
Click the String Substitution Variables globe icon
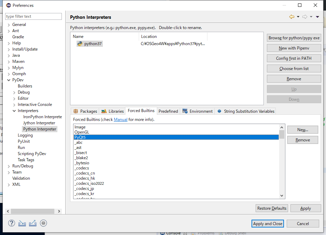(219, 111)
